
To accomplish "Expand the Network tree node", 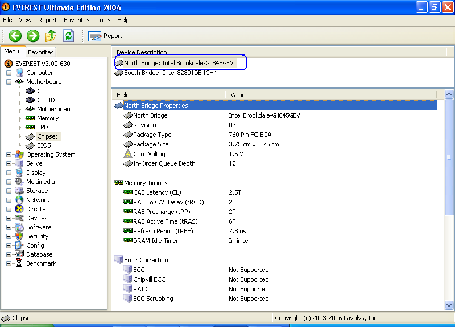I will coord(9,200).
